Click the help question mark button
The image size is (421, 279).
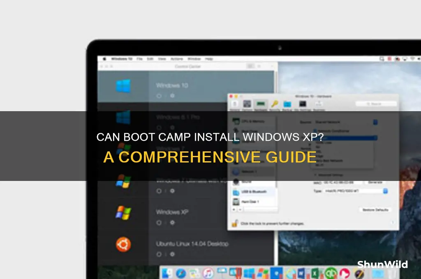click(393, 222)
